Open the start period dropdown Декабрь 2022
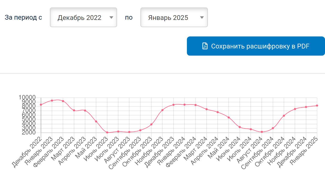The height and width of the screenshot is (172, 325). pos(83,17)
